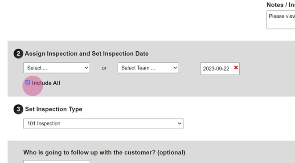Image resolution: width=295 pixels, height=163 pixels.
Task: Open the "Select ..." inspector dropdown
Action: (57, 68)
